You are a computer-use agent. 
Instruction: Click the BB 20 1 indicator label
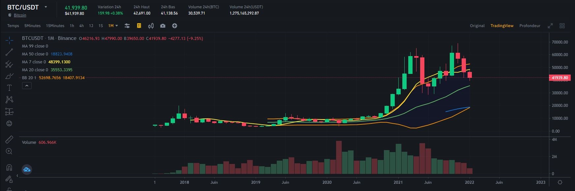click(x=29, y=78)
